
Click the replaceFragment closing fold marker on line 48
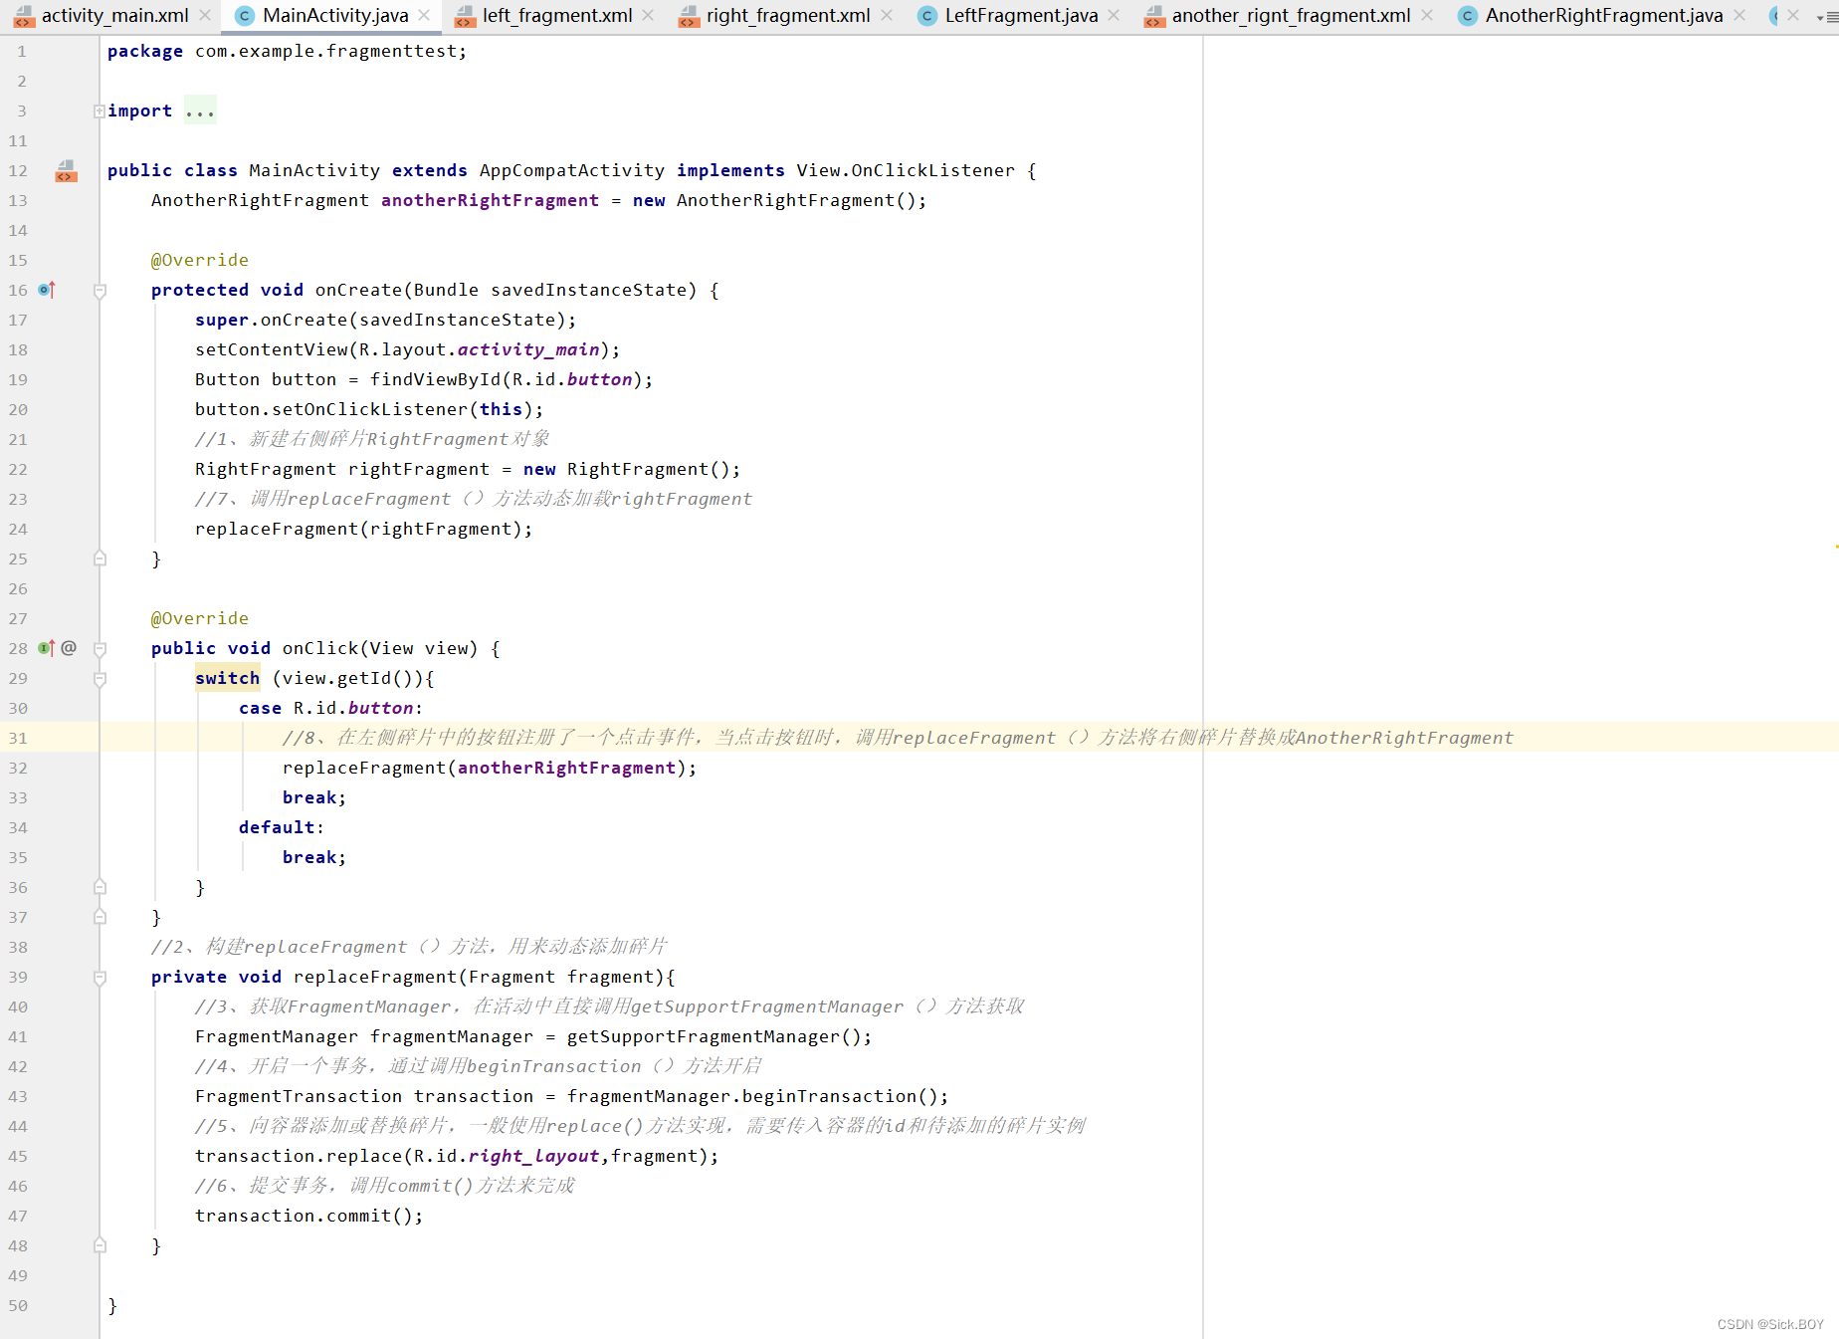[x=100, y=1245]
